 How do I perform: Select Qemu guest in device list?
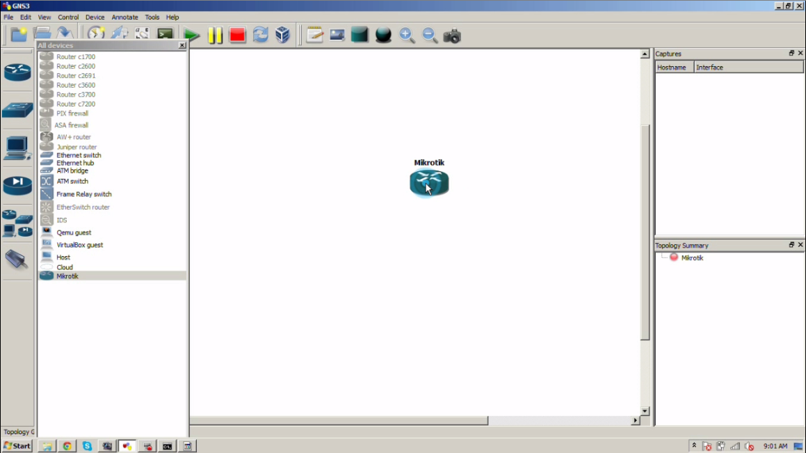click(x=74, y=232)
